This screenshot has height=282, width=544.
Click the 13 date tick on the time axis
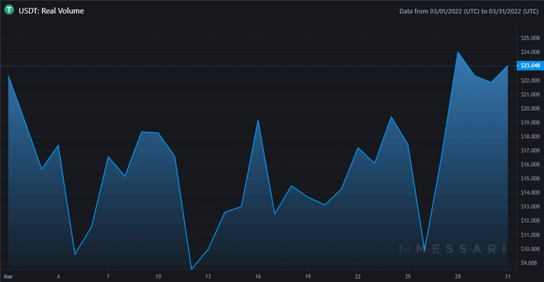point(208,276)
